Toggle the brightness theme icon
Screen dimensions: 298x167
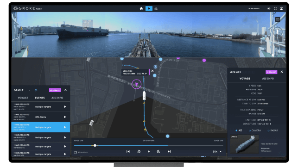tap(269, 8)
